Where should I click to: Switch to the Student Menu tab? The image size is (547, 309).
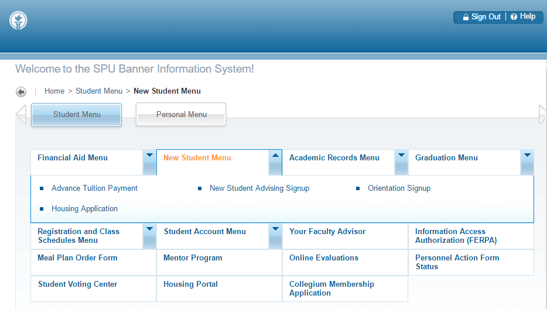pyautogui.click(x=77, y=115)
